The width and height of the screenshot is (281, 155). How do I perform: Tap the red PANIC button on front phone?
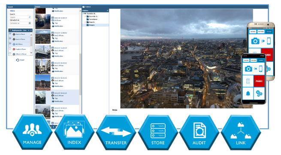[x=259, y=81]
